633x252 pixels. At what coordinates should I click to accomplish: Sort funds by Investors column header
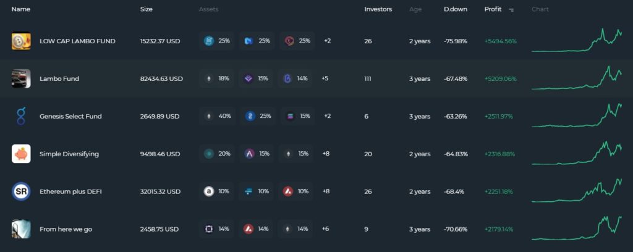(378, 9)
